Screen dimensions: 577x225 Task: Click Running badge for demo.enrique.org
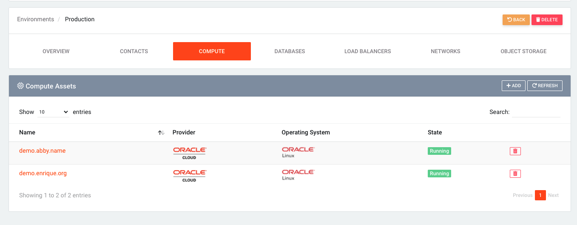pyautogui.click(x=439, y=174)
